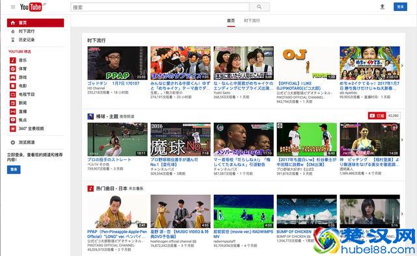
Task: Click the 焦点 spotlight icon
Action: pyautogui.click(x=13, y=120)
